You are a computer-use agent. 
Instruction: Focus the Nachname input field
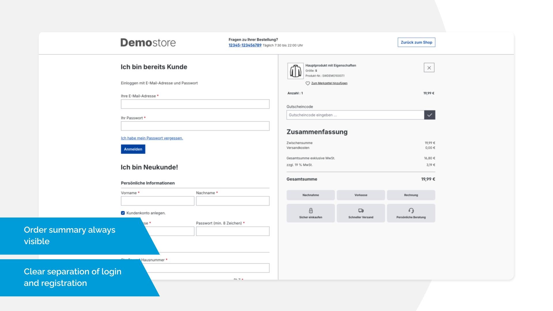tap(233, 201)
